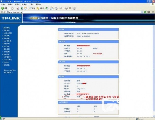
Task: Open the History globe icon in toolbar
Action: tap(47, 8)
